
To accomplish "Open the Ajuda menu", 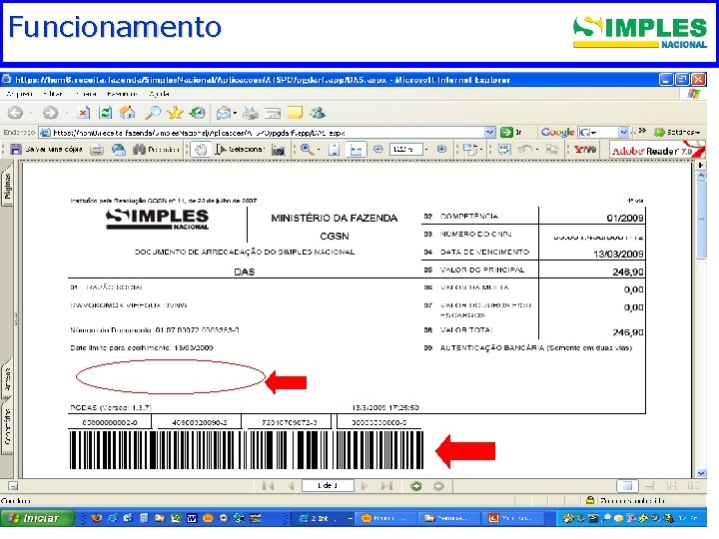I will [159, 94].
